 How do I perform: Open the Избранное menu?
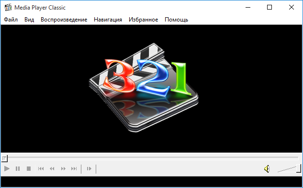click(144, 20)
